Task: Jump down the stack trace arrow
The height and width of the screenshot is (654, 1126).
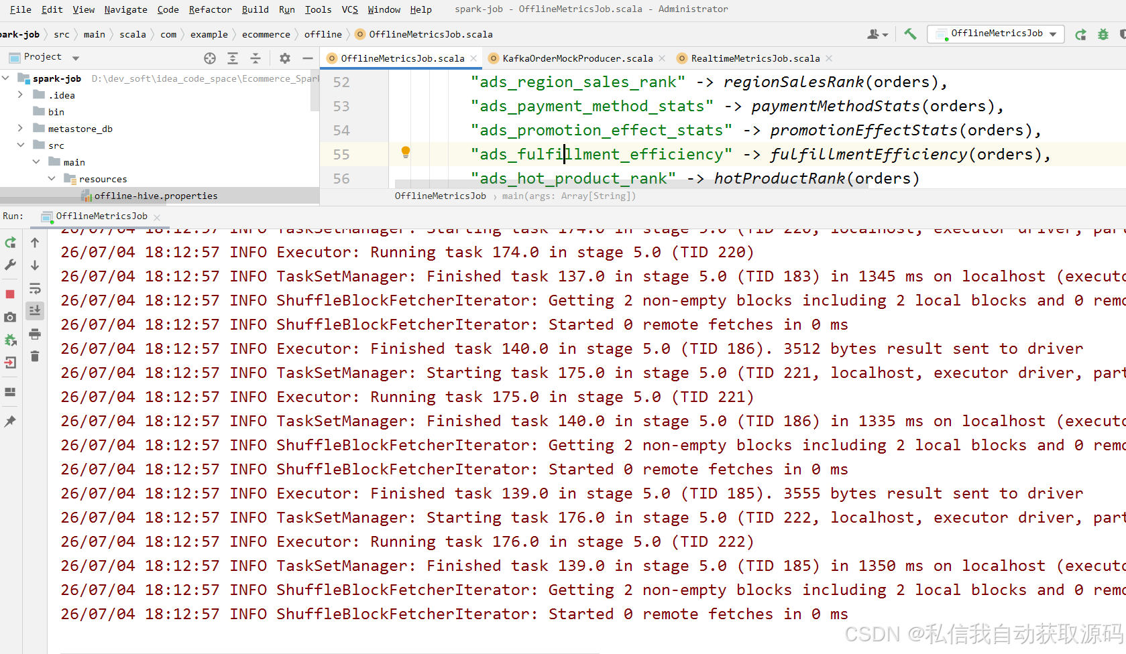Action: point(35,265)
